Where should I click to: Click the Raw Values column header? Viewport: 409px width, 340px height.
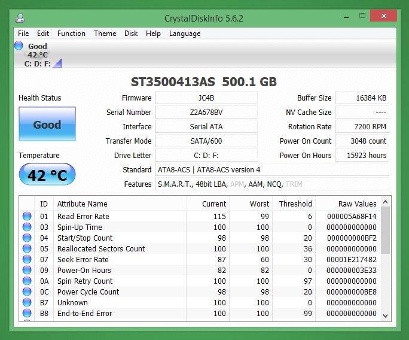pos(348,204)
